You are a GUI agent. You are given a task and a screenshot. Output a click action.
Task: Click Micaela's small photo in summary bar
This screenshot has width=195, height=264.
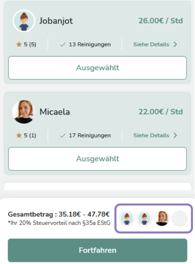[162, 218]
